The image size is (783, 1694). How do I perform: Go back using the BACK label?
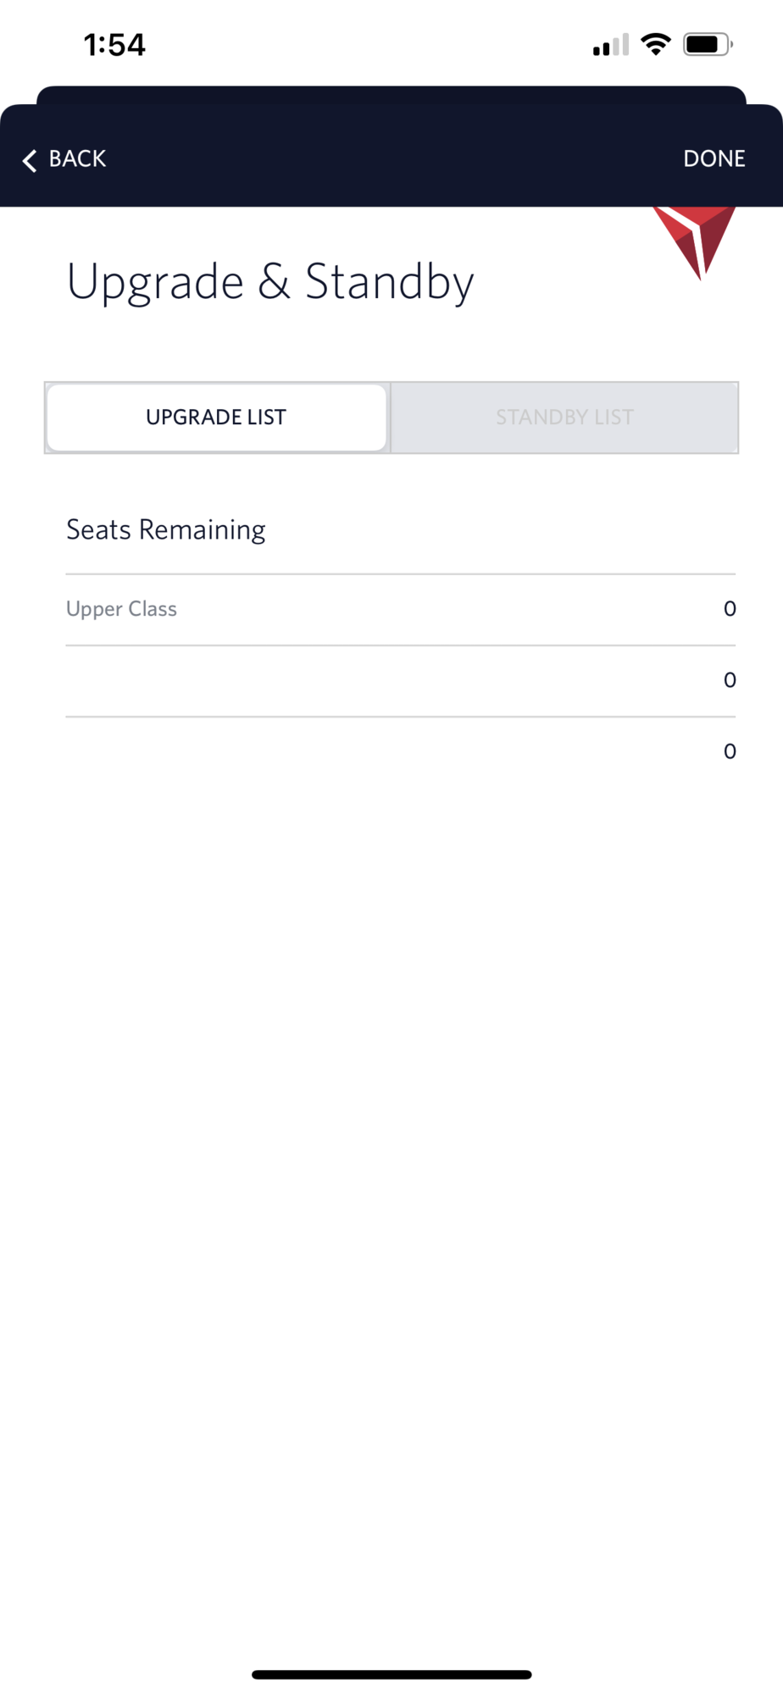click(x=77, y=159)
